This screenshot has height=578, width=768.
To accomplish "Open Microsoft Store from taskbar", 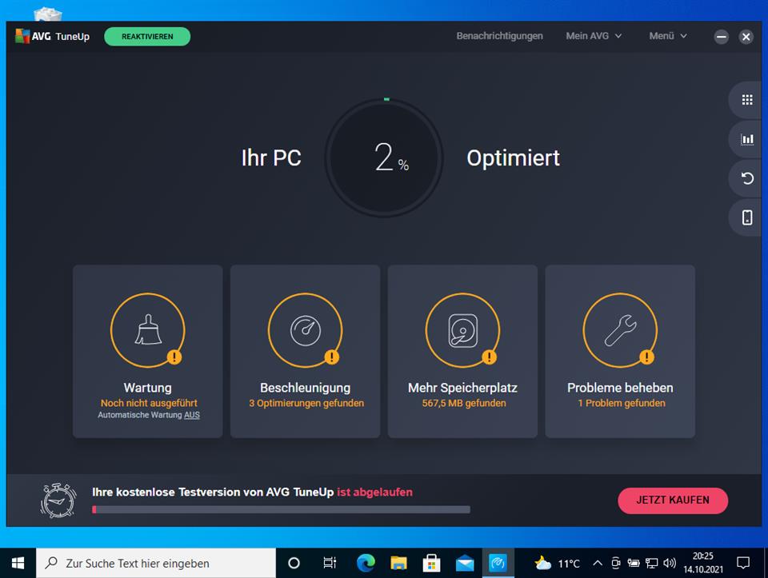I will pos(431,564).
